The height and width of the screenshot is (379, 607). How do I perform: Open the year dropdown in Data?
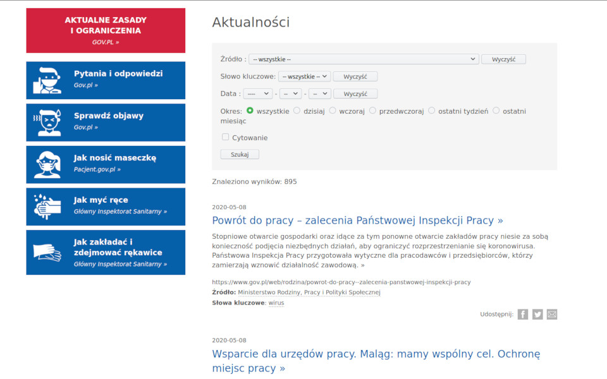[257, 93]
